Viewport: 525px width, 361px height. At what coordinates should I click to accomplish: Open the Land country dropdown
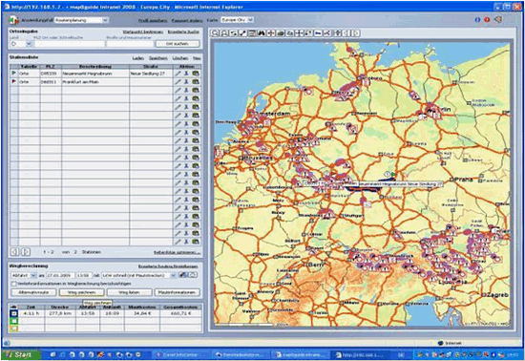pos(21,44)
